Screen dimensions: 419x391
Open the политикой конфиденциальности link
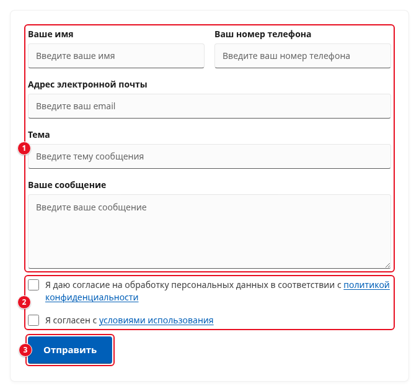click(x=366, y=285)
